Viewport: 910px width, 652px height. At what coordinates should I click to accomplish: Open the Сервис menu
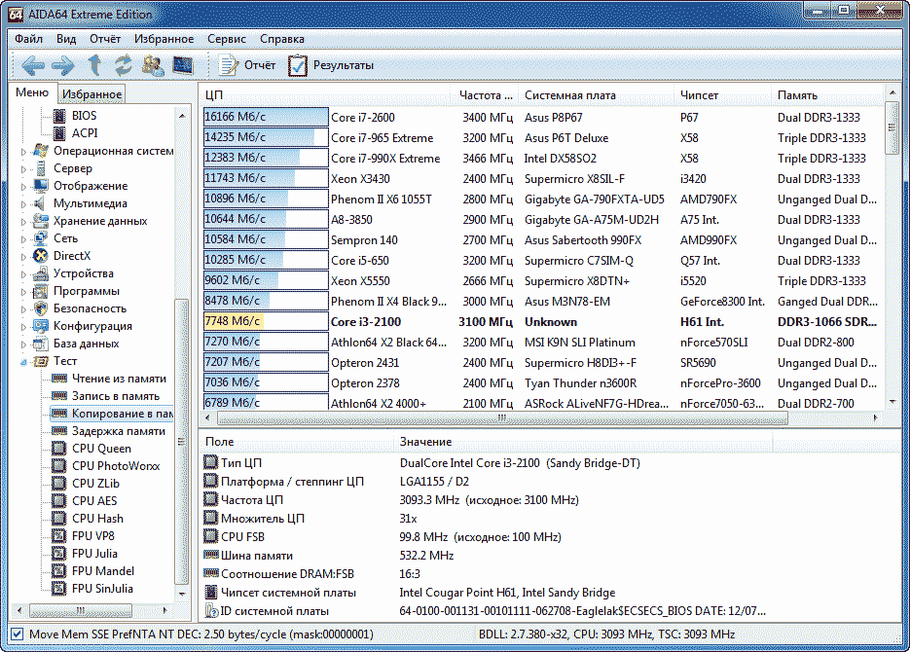tap(227, 39)
